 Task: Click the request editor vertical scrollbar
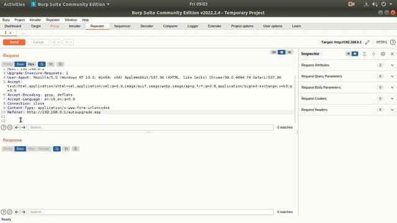(295, 99)
